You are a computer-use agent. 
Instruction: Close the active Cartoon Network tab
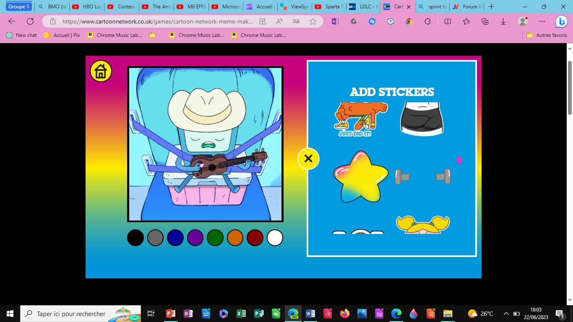click(409, 7)
